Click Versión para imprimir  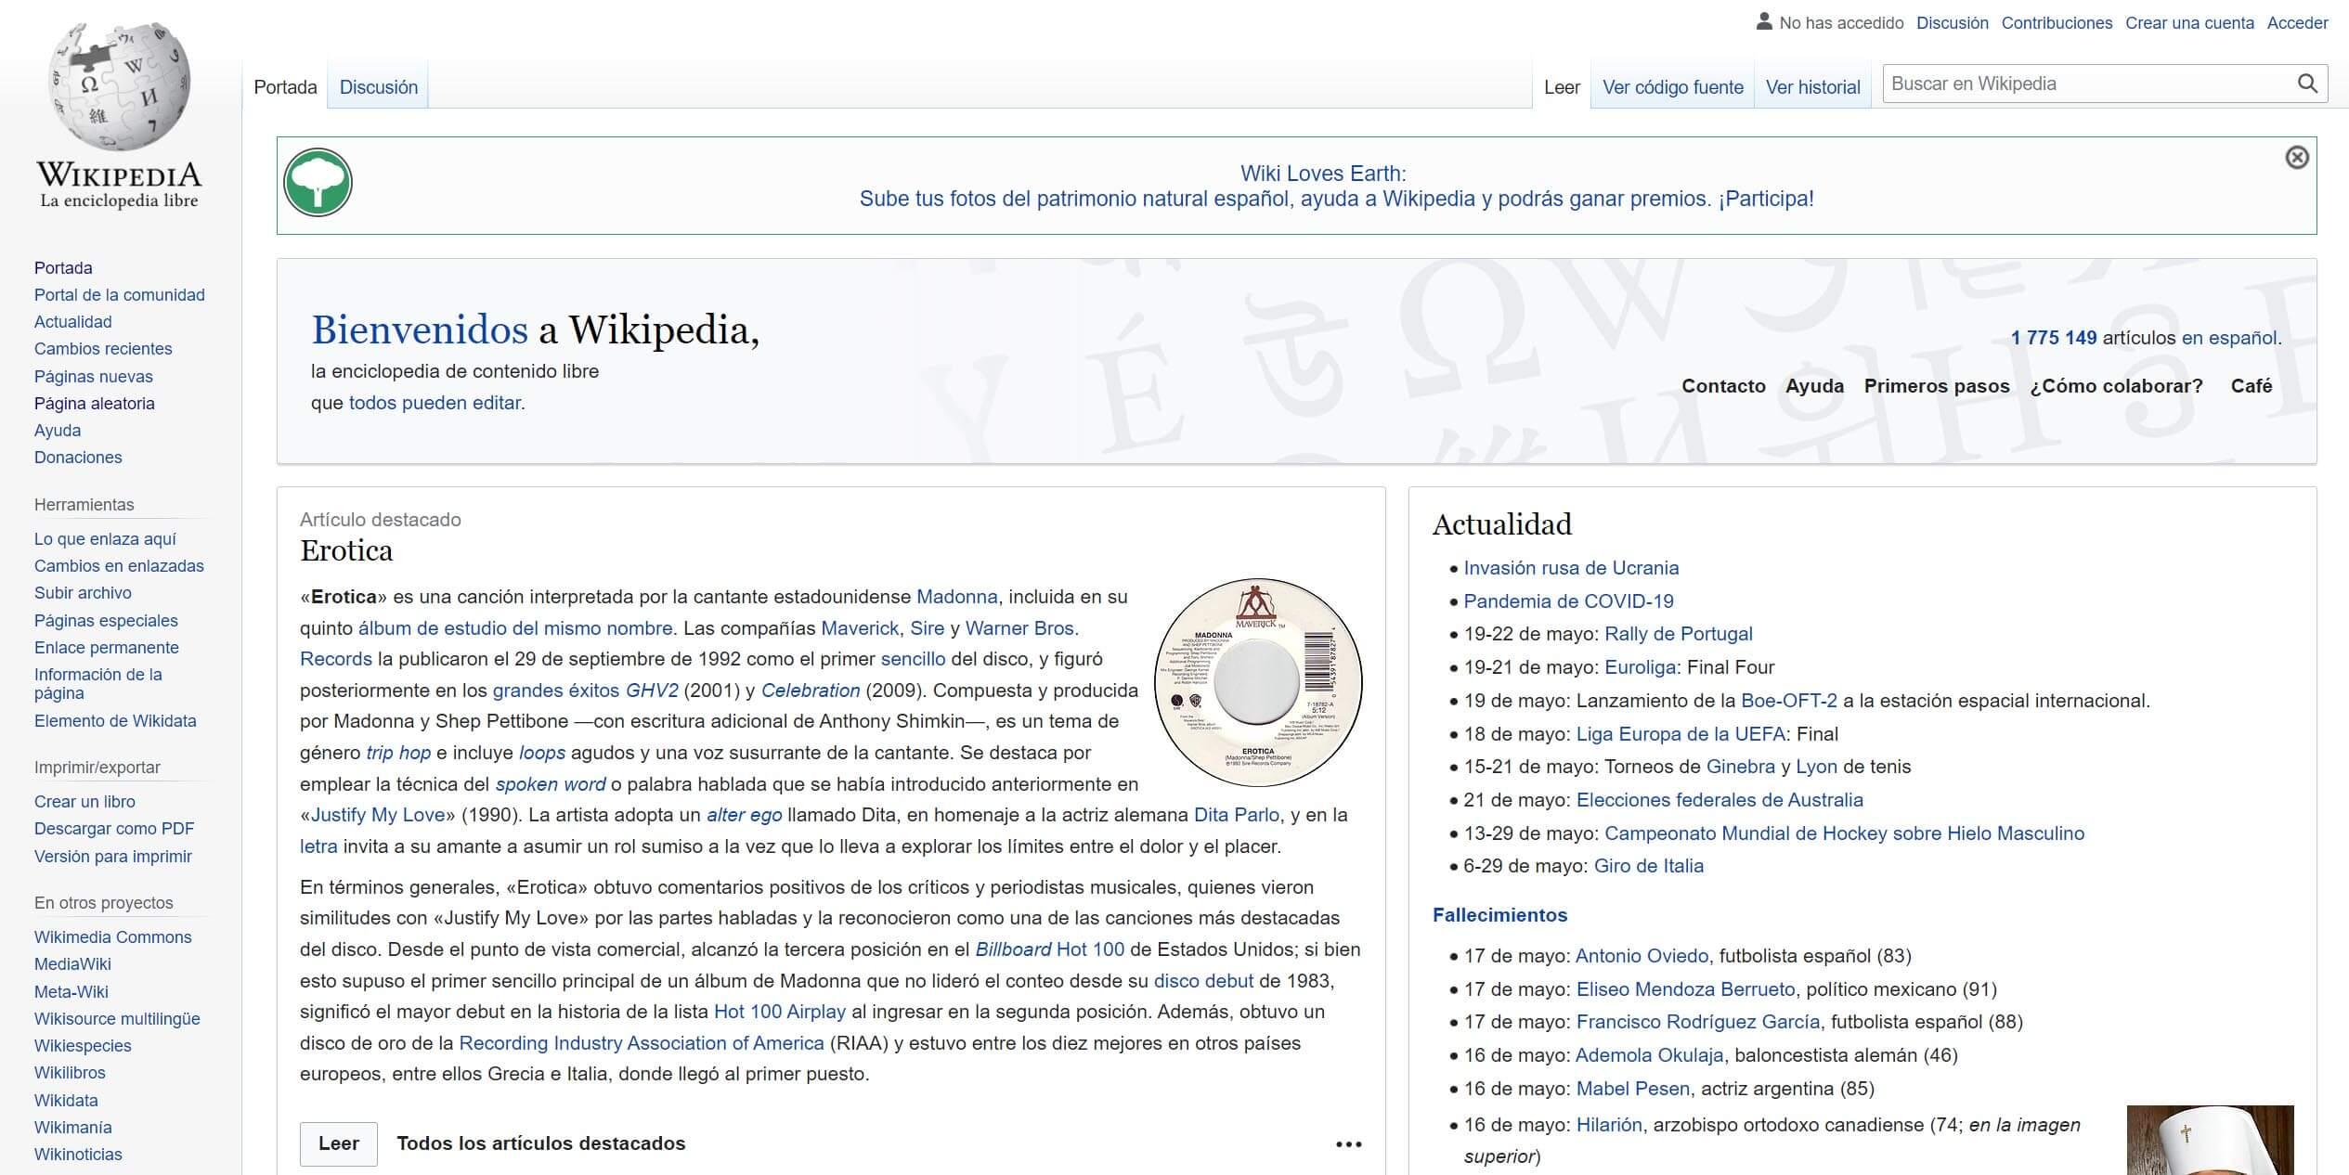pos(113,857)
